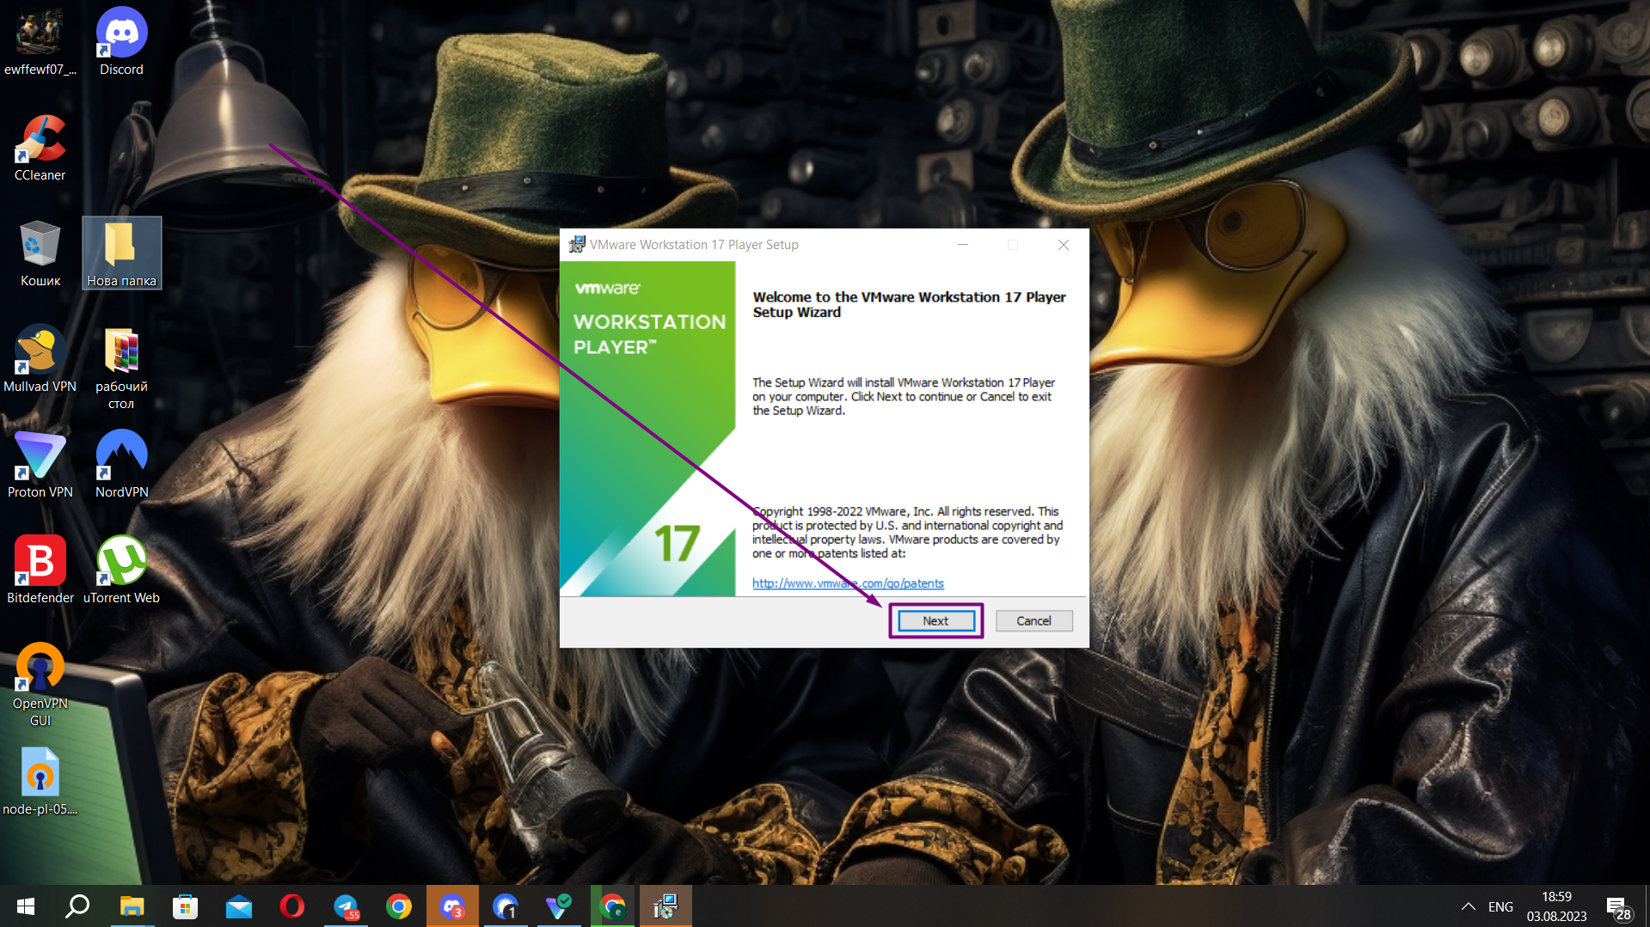Screen dimensions: 1650x927
Task: Open the vmware.com/go/patents link
Action: [848, 583]
